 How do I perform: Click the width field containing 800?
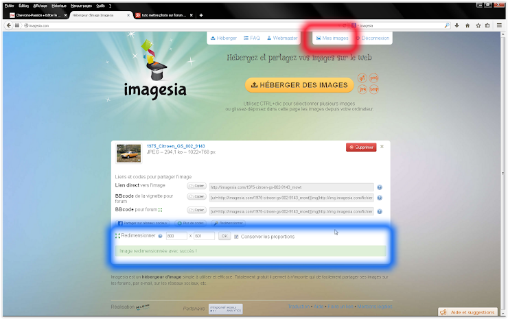176,236
